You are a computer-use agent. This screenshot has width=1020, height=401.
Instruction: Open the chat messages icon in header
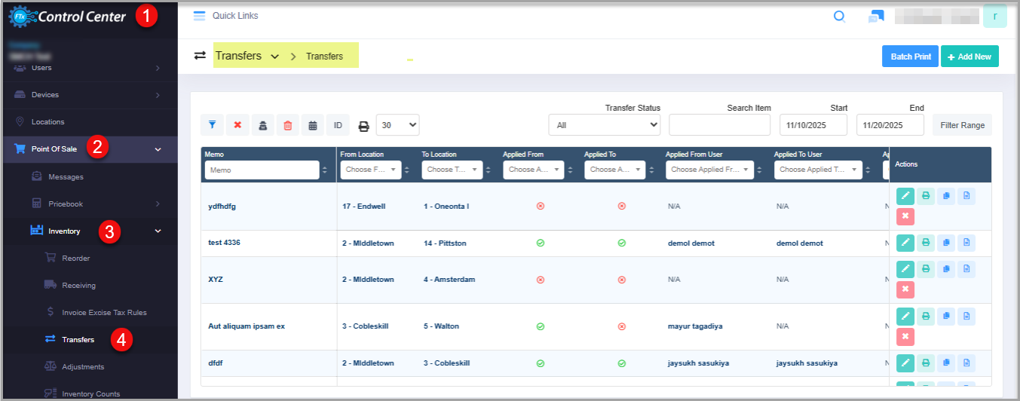point(875,16)
